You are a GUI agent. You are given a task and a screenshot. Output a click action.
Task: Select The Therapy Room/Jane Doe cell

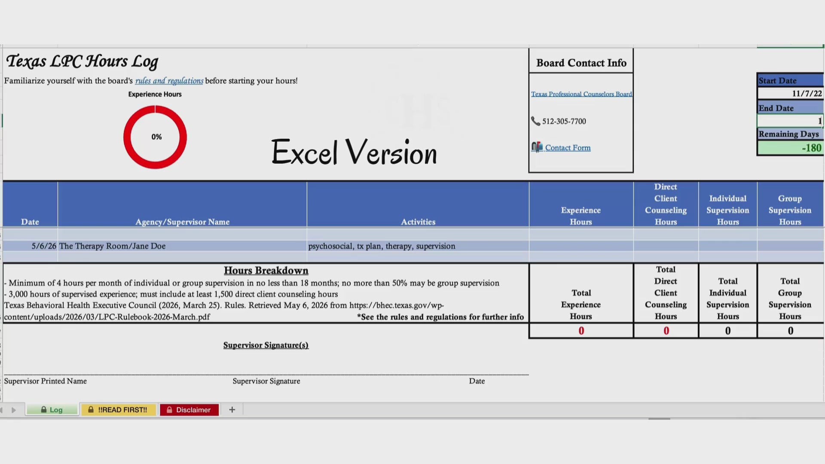[182, 246]
